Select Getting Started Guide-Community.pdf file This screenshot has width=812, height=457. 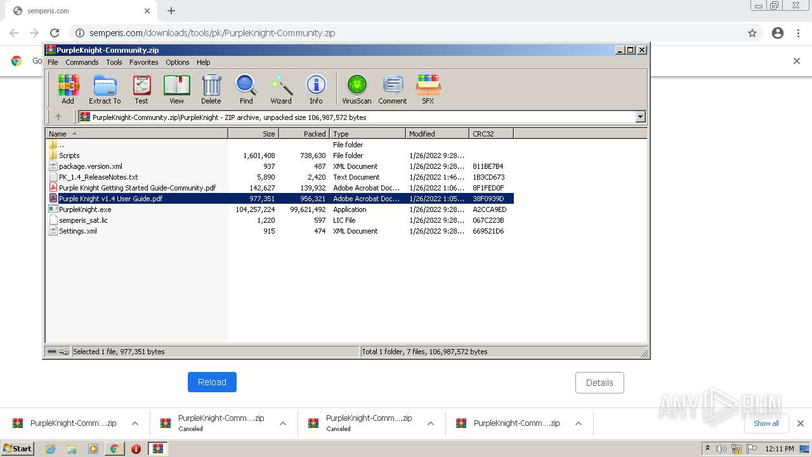[x=280, y=188]
